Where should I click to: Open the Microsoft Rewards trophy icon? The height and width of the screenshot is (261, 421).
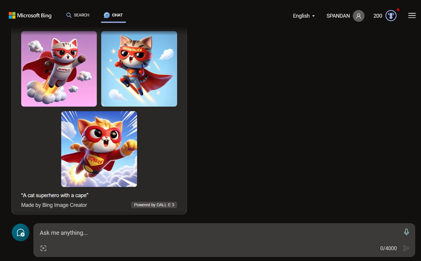391,15
